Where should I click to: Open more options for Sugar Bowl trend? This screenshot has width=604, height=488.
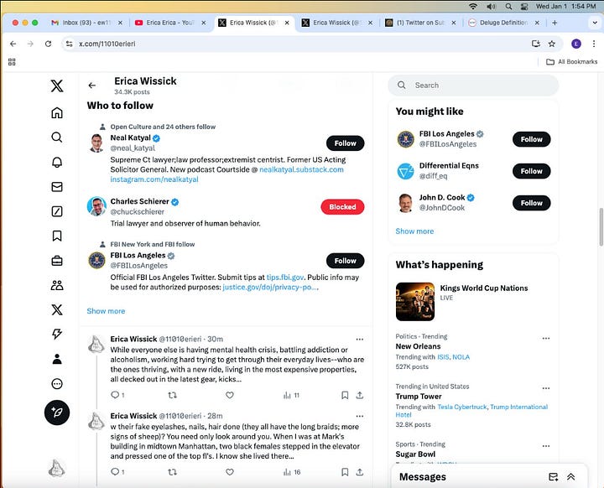click(546, 446)
